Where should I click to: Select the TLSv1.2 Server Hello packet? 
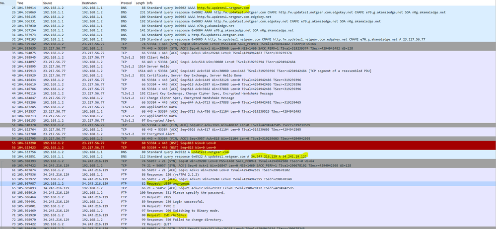[248, 67]
